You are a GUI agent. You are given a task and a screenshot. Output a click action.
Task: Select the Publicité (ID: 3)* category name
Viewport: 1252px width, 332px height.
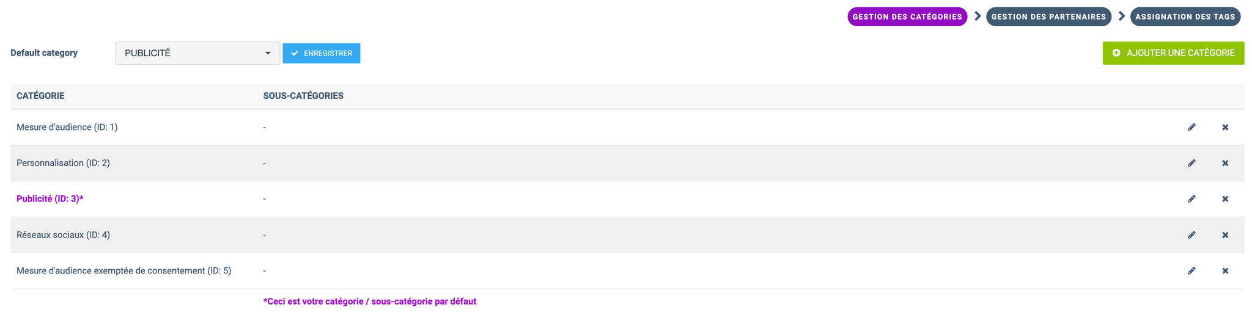50,199
